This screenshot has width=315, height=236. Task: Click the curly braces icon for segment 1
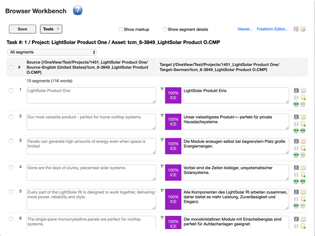296,97
